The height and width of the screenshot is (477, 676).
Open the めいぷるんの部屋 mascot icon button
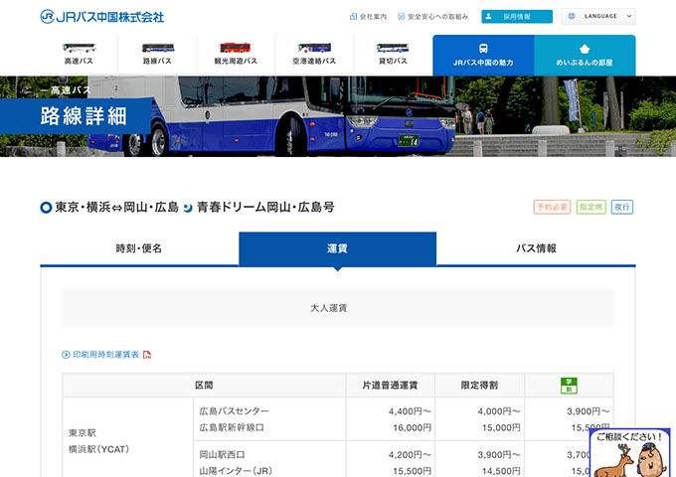585,48
